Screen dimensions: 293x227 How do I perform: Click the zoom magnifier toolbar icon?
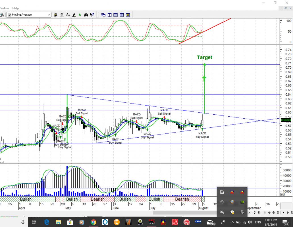click(2, 15)
